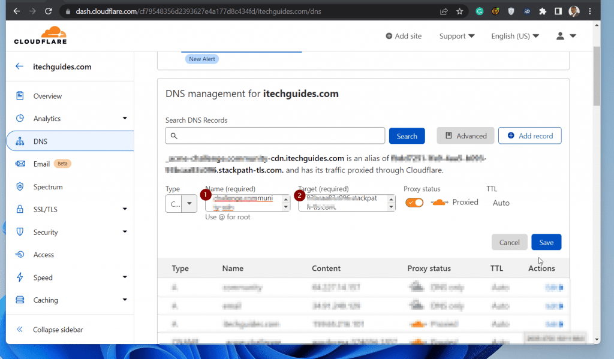Image resolution: width=614 pixels, height=359 pixels.
Task: Open the Extensions puzzle-piece menu
Action: click(x=543, y=11)
